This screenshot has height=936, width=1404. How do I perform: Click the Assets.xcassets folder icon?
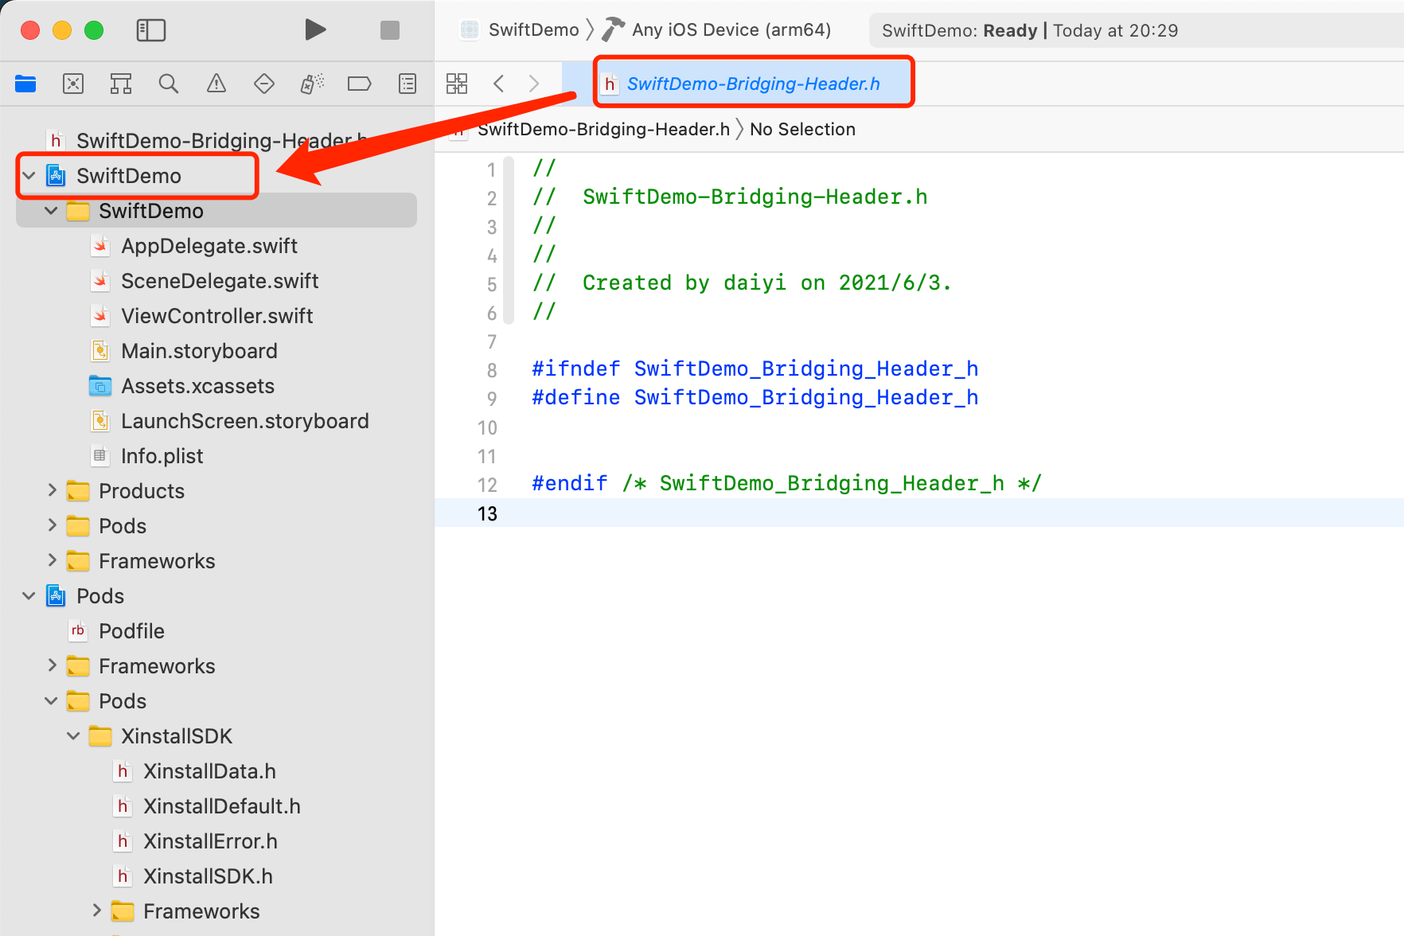pos(100,386)
